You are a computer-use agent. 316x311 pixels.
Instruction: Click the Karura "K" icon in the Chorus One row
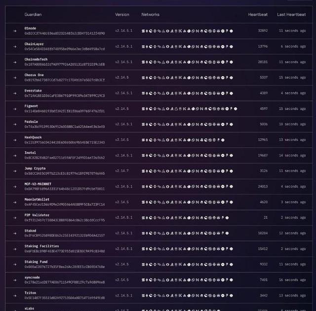tap(180, 78)
